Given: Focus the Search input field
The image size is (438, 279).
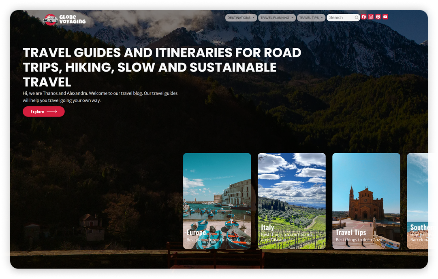Looking at the screenshot, I should [340, 18].
